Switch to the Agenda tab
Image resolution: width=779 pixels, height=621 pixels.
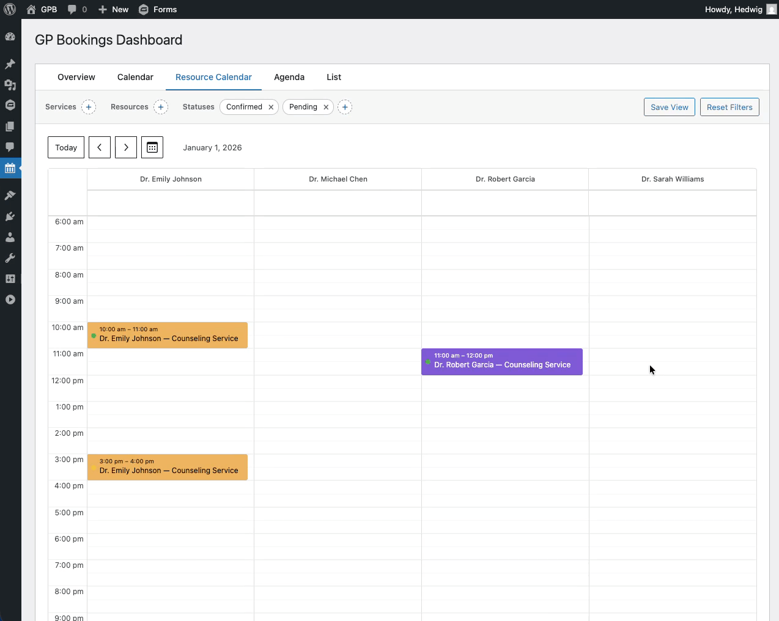point(289,77)
